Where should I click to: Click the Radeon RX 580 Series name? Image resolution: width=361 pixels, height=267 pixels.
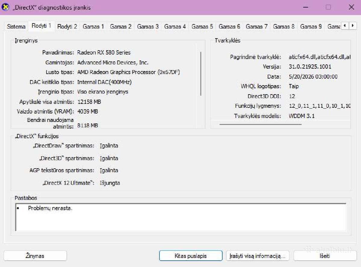[x=104, y=52]
